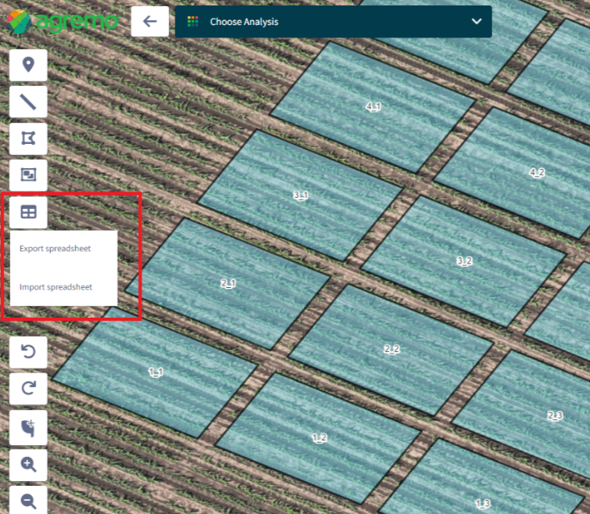Screen dimensions: 590x514
Task: Click the image overlay tool icon
Action: tap(28, 175)
